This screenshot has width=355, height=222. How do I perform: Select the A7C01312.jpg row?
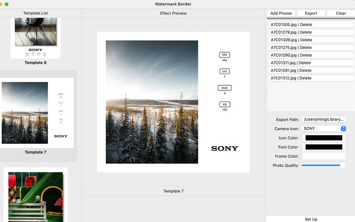coord(311,78)
